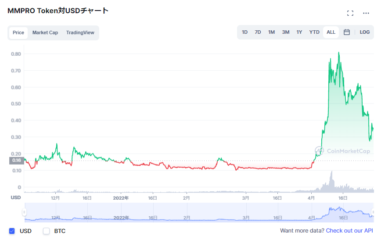This screenshot has width=381, height=240.
Task: Select the 1D time range
Action: pyautogui.click(x=244, y=32)
